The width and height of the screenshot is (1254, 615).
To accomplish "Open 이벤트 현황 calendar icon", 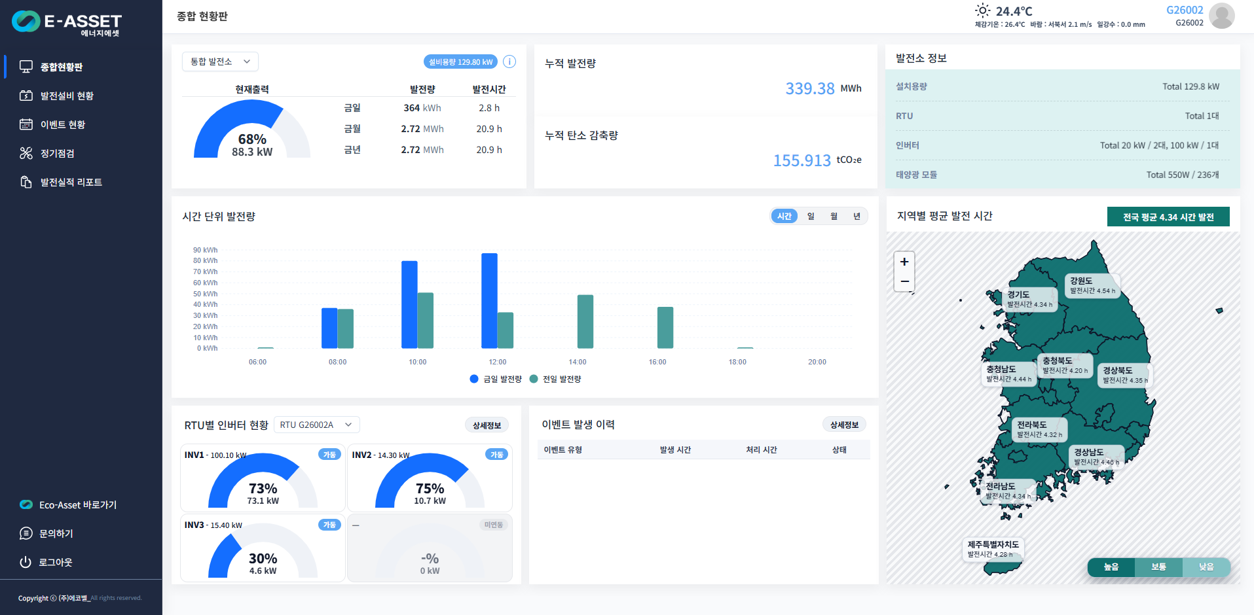I will coord(26,124).
